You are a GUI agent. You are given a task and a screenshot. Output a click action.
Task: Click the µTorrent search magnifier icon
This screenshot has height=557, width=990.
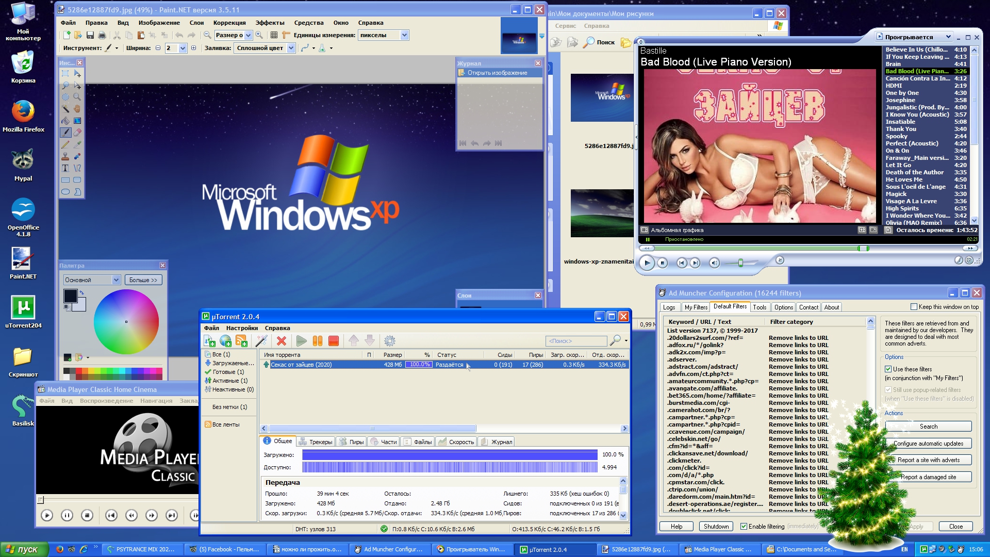(x=615, y=340)
